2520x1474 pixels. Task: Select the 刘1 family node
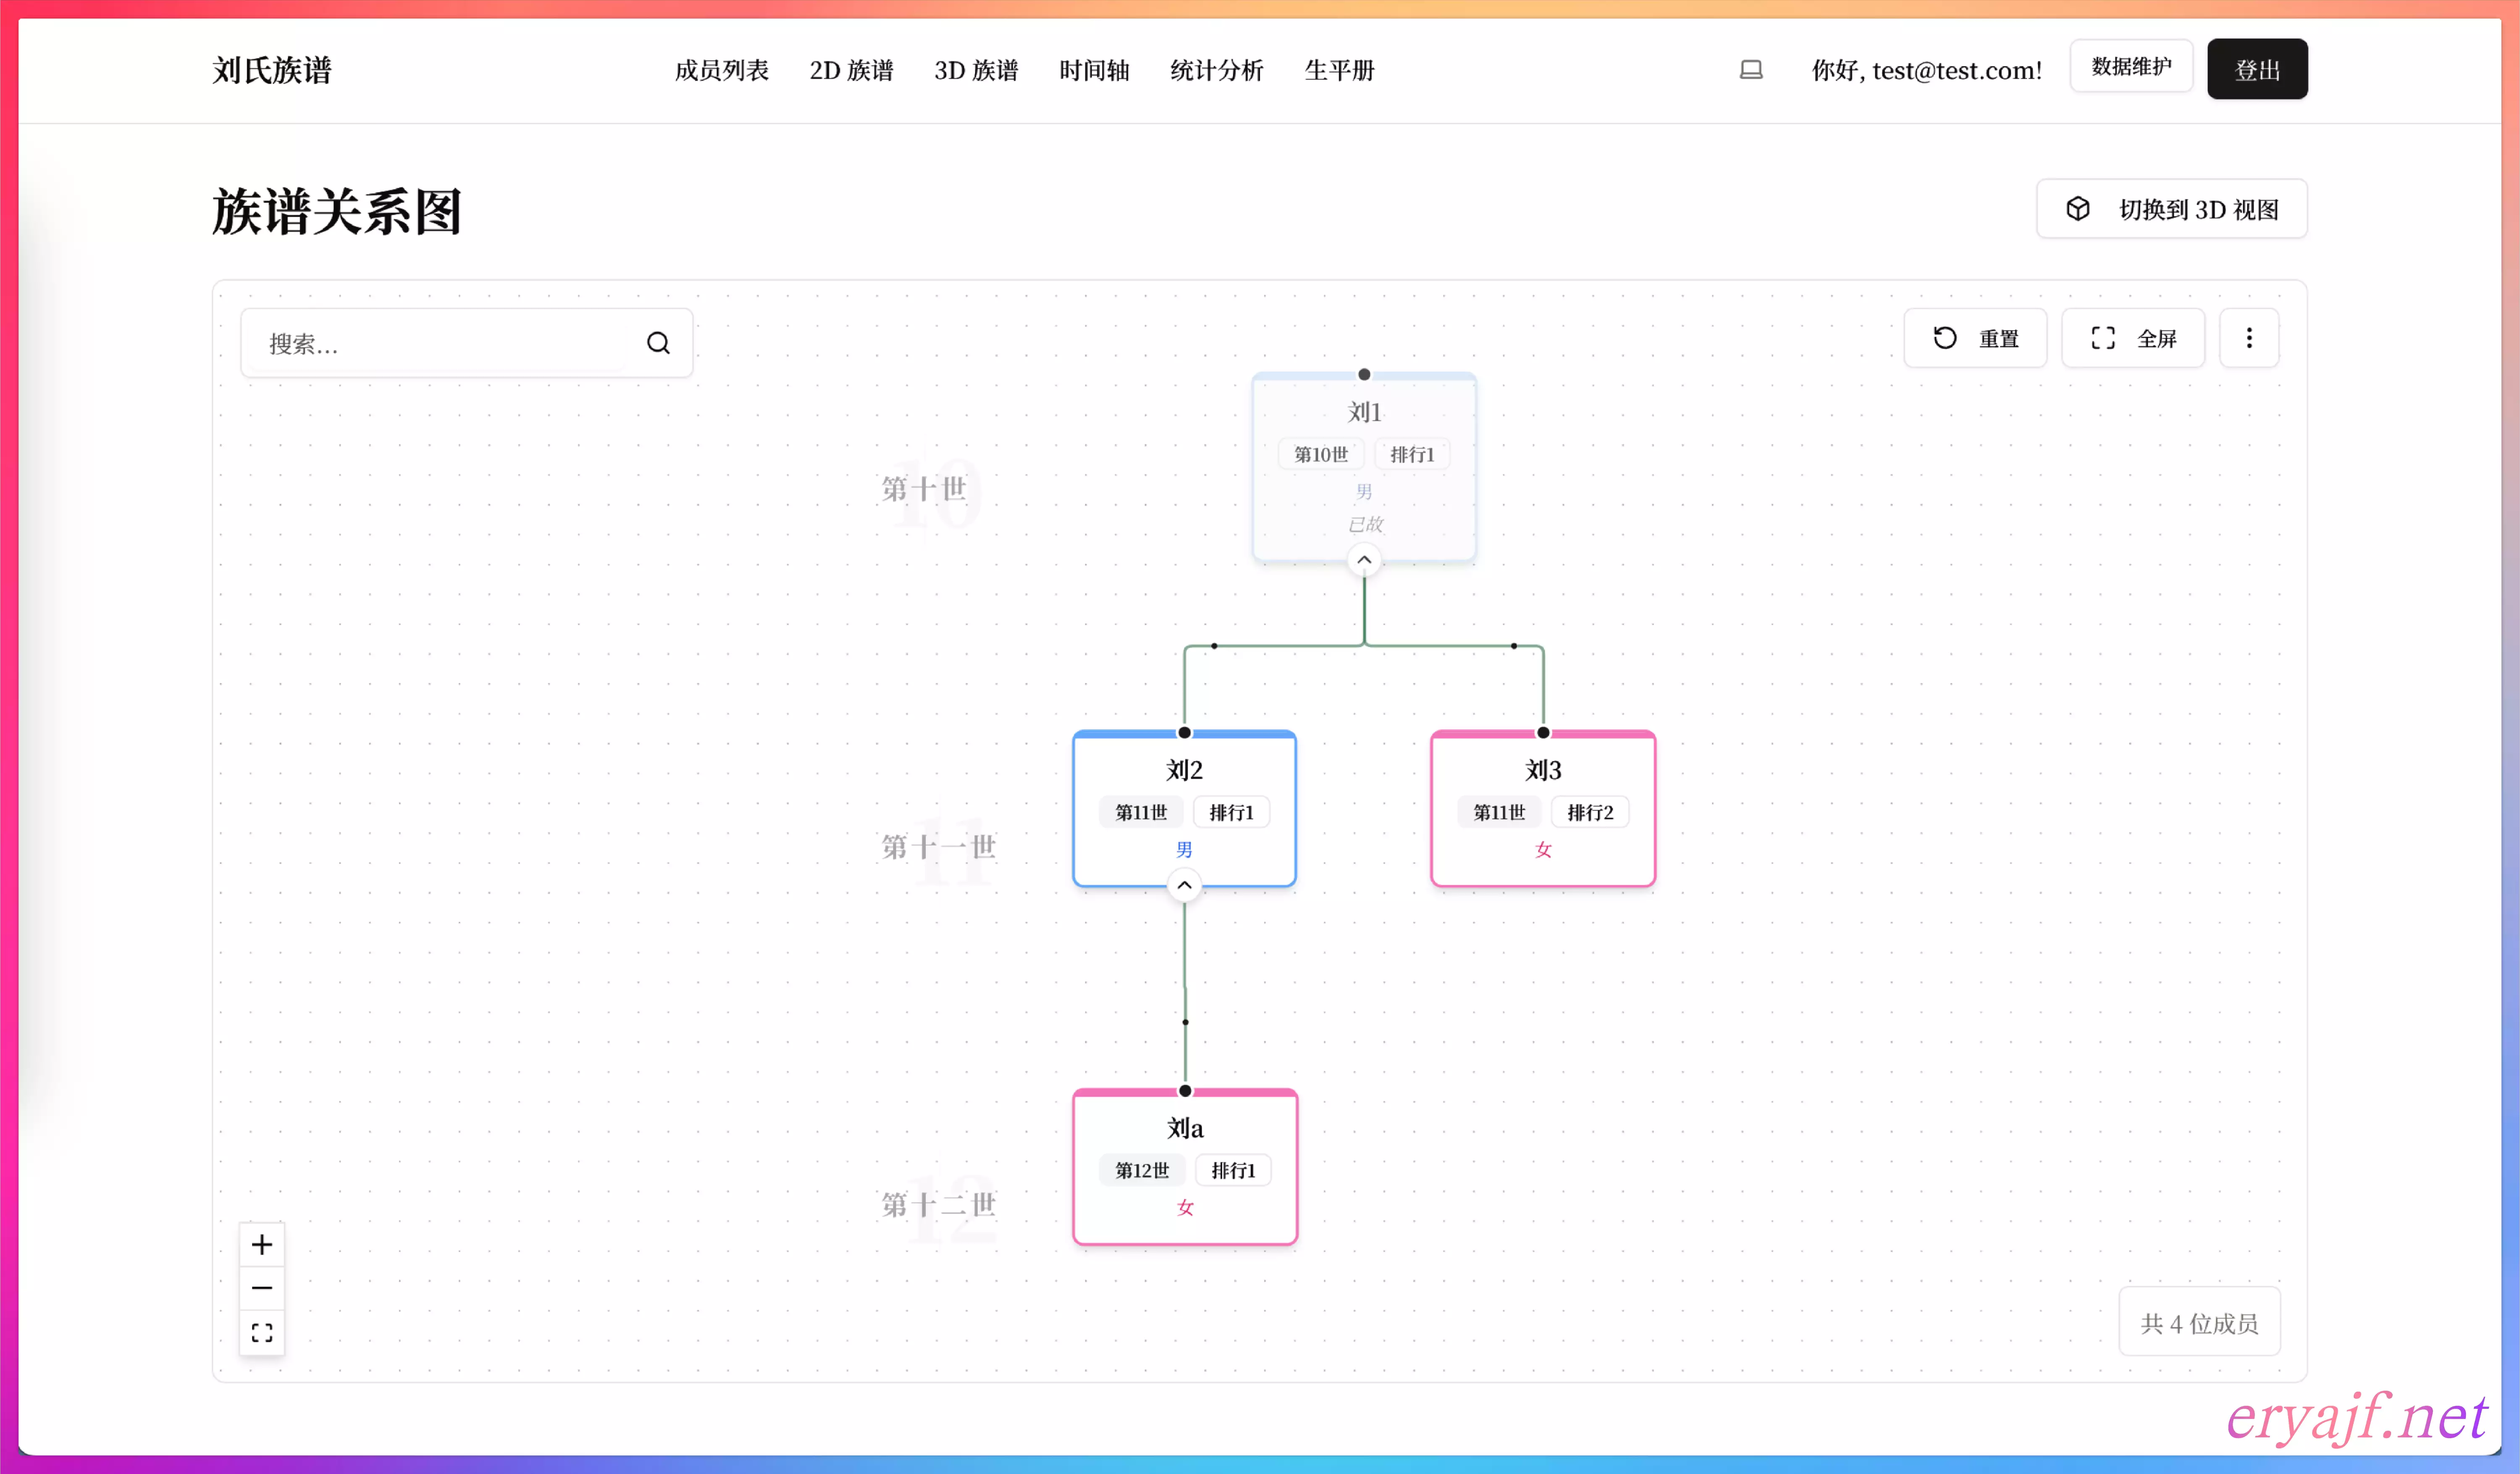coord(1364,467)
